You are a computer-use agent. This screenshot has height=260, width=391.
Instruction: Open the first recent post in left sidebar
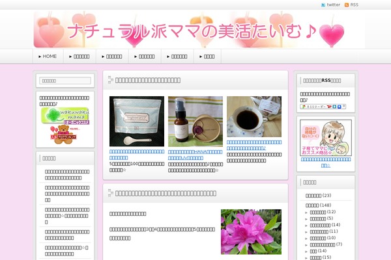point(67,175)
